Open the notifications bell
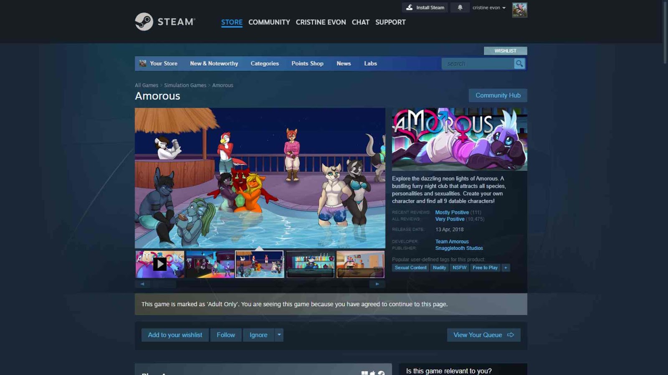Viewport: 668px width, 375px height. coord(460,7)
